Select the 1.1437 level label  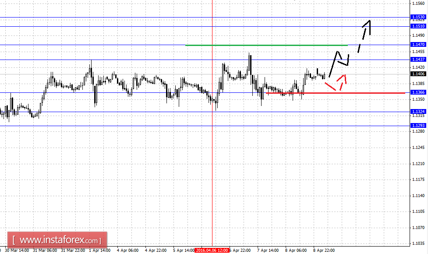(418, 60)
